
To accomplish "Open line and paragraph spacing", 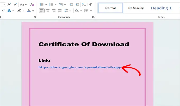I will (x=66, y=11).
